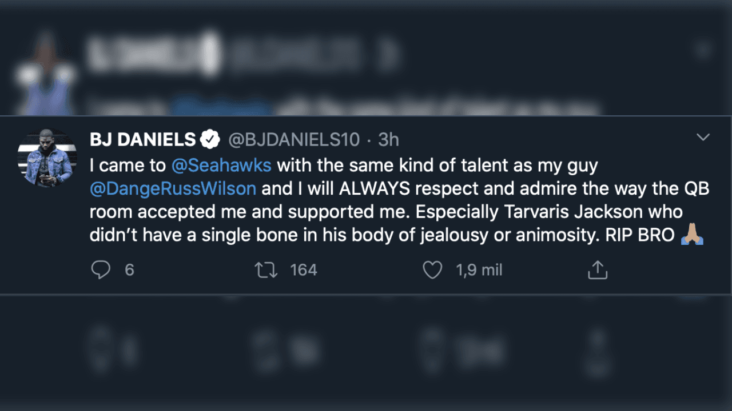Click the reply count of 6

click(129, 269)
